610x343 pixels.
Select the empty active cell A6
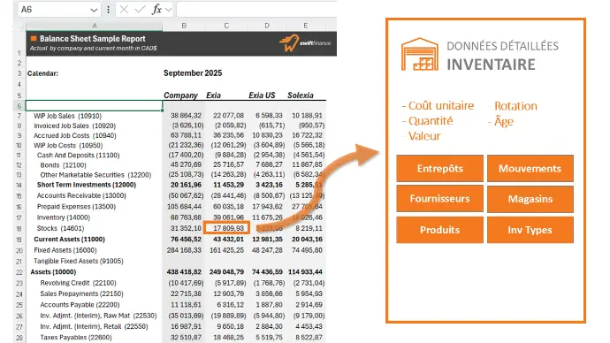(94, 105)
